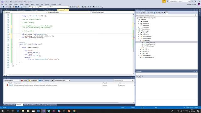
Task: Switch to the Output tab
Action: click(26, 105)
